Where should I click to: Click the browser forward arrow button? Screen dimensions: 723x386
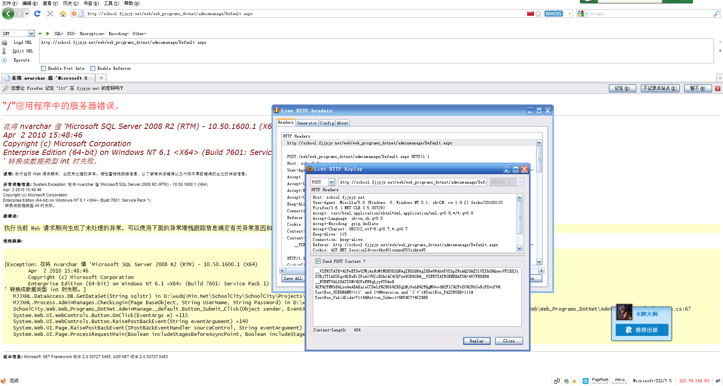point(19,14)
